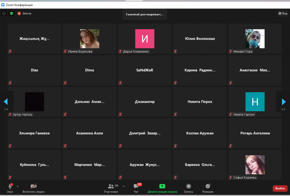Go to previous gallery page arrow

coord(6,102)
